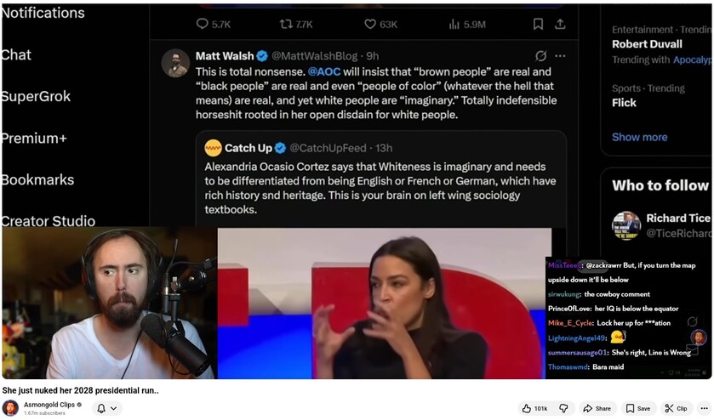Click the Clip scissors button
Screen dimensions: 714x420
tap(676, 408)
